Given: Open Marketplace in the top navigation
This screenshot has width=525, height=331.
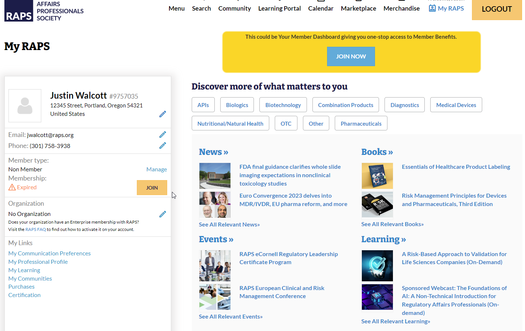Looking at the screenshot, I should 358,8.
